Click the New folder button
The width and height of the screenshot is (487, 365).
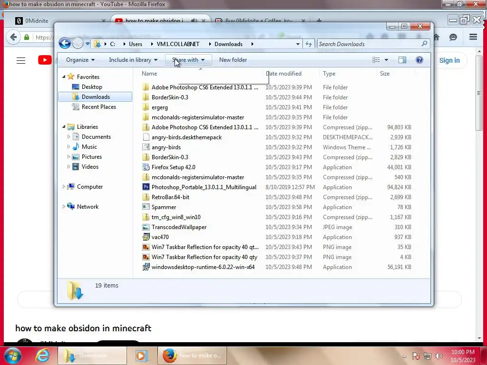233,60
